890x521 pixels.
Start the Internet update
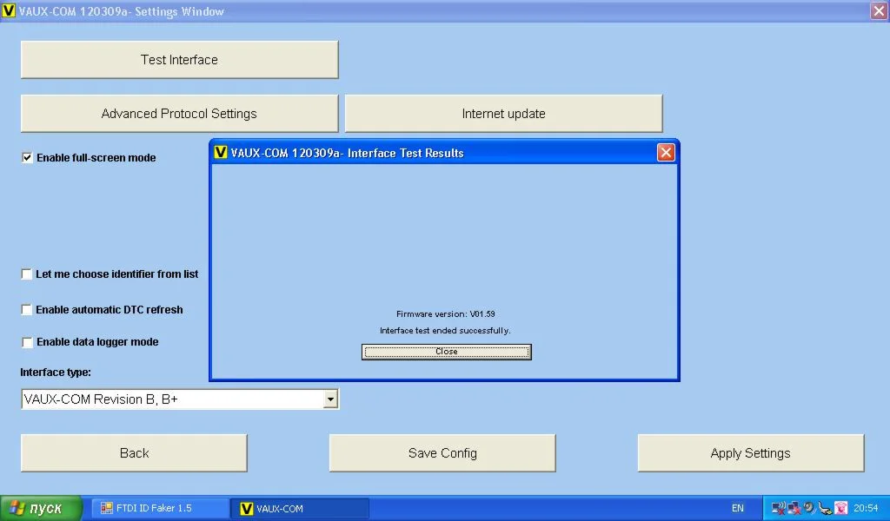click(x=503, y=114)
